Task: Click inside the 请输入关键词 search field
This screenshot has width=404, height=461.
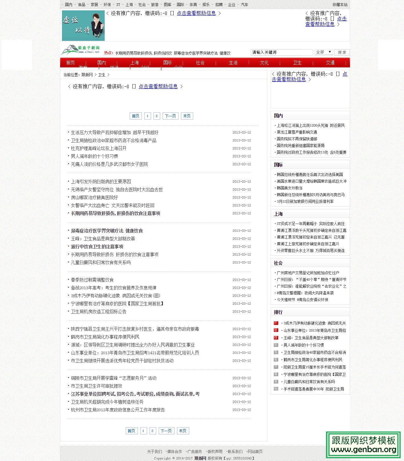Action: (x=281, y=52)
